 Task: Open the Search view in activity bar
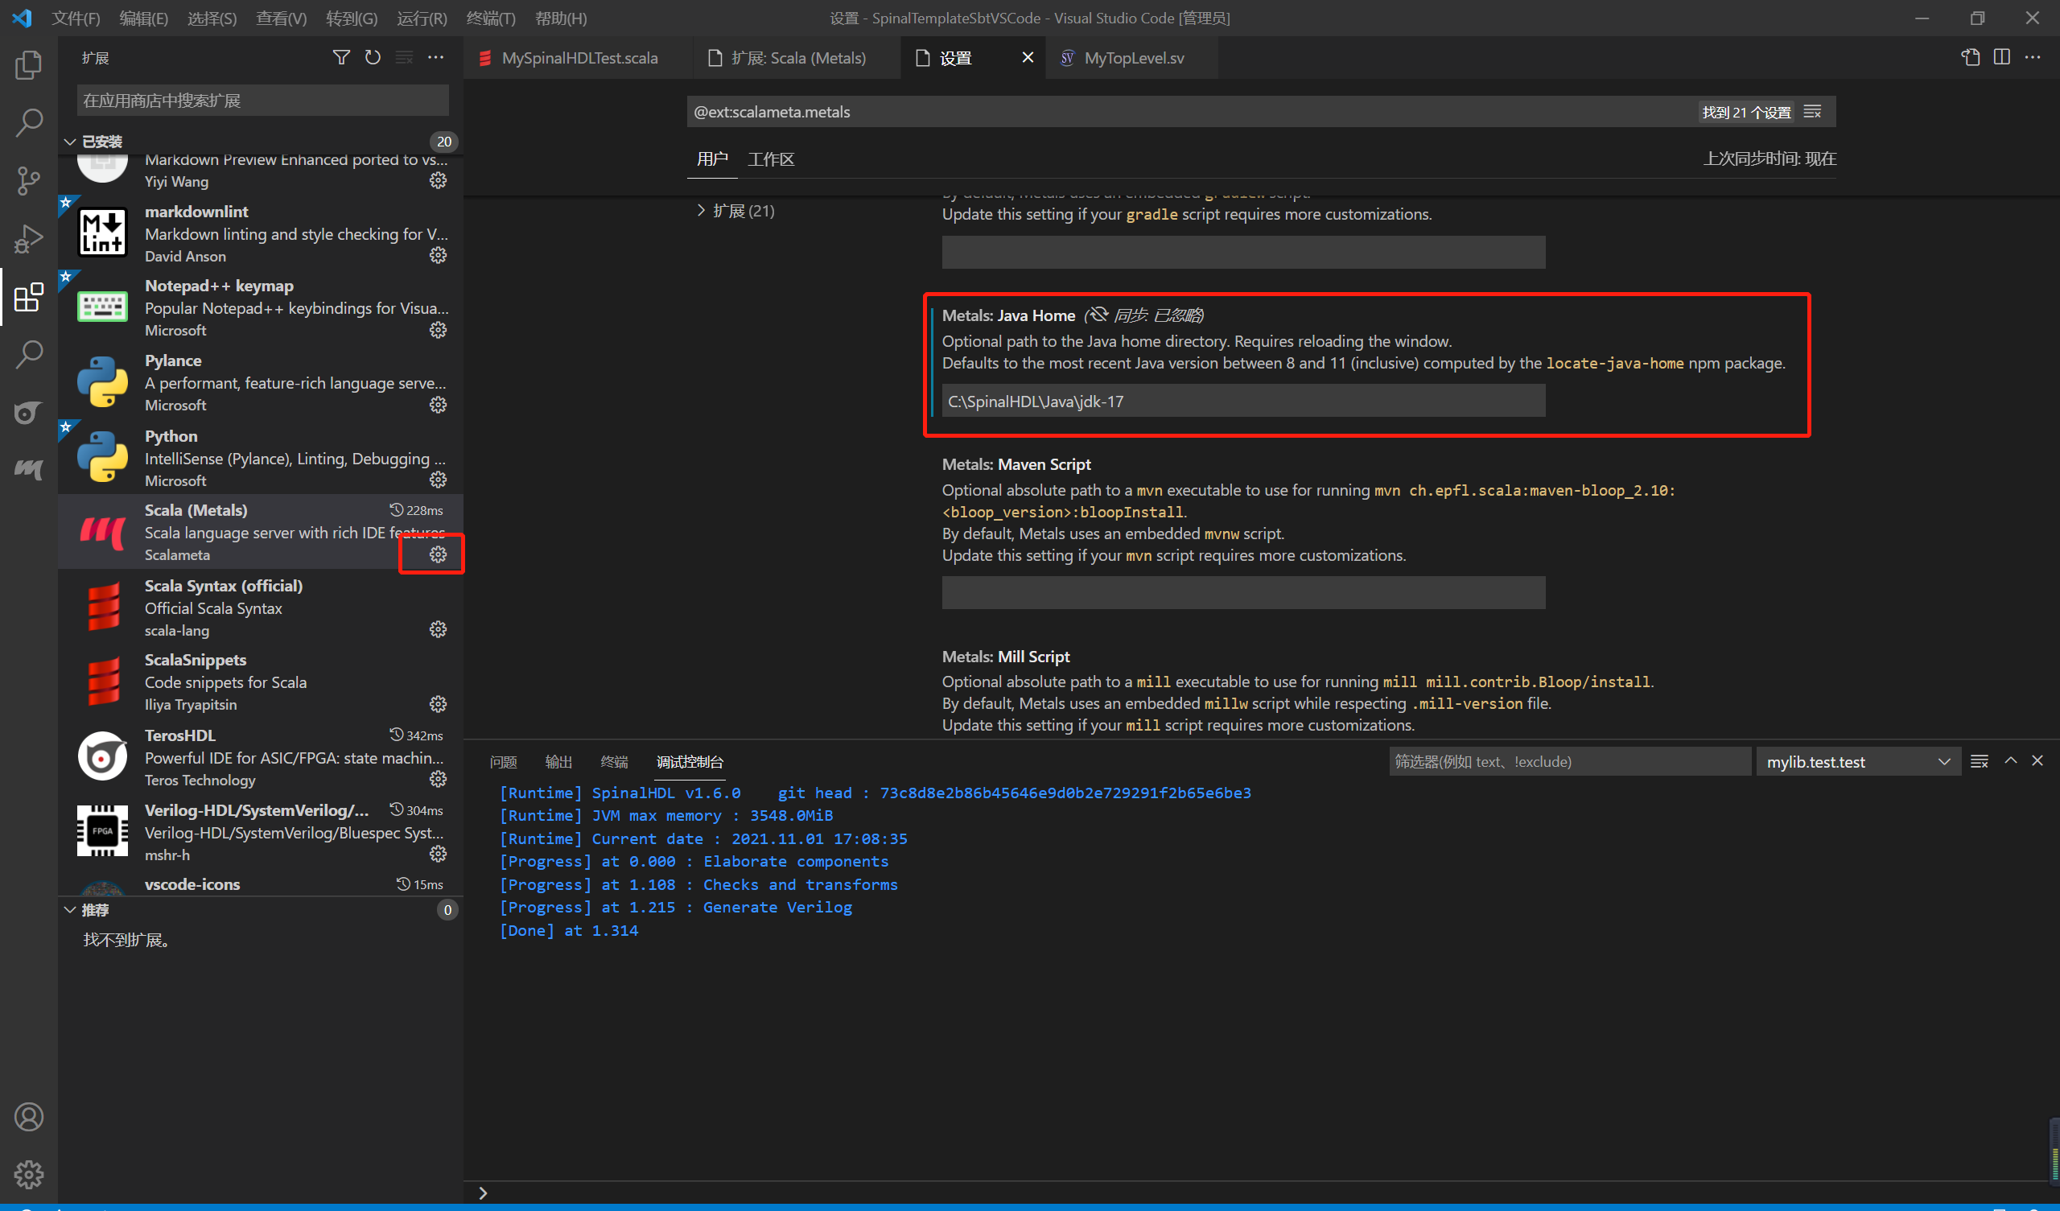point(29,122)
